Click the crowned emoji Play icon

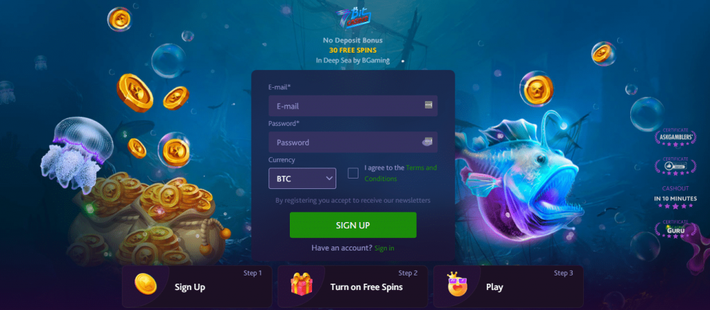457,284
